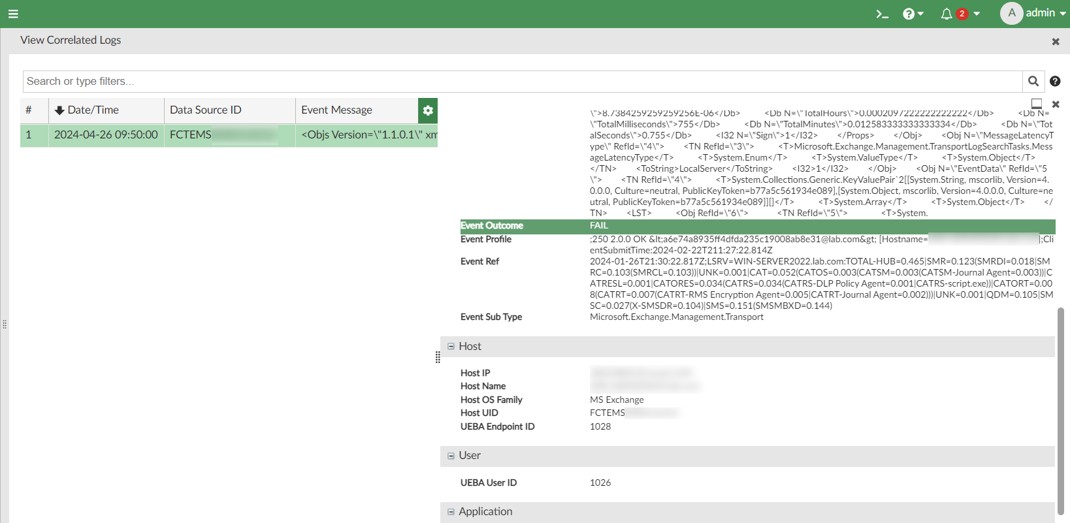Viewport: 1070px width, 523px height.
Task: Click Microsoft.Exchange.Management.Transport value
Action: point(677,317)
